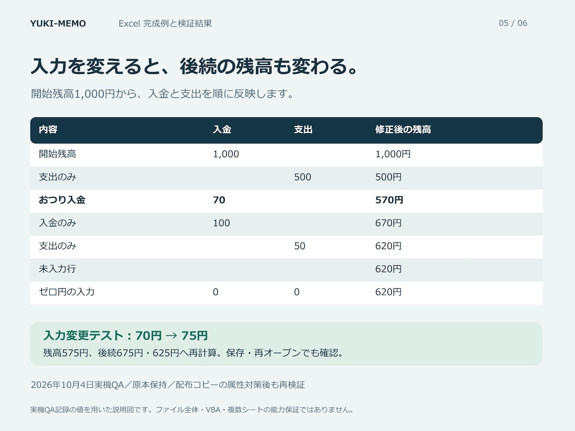Click the 100 deposit value

click(x=222, y=223)
